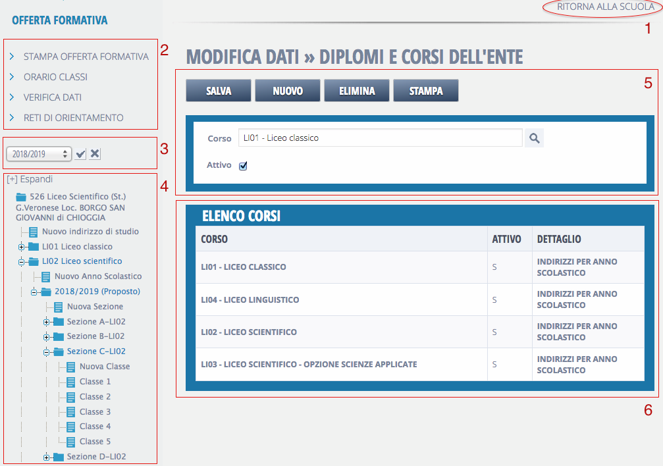Viewport: 663px width, 466px height.
Task: Click the Nuova Sezione document icon
Action: coord(59,307)
